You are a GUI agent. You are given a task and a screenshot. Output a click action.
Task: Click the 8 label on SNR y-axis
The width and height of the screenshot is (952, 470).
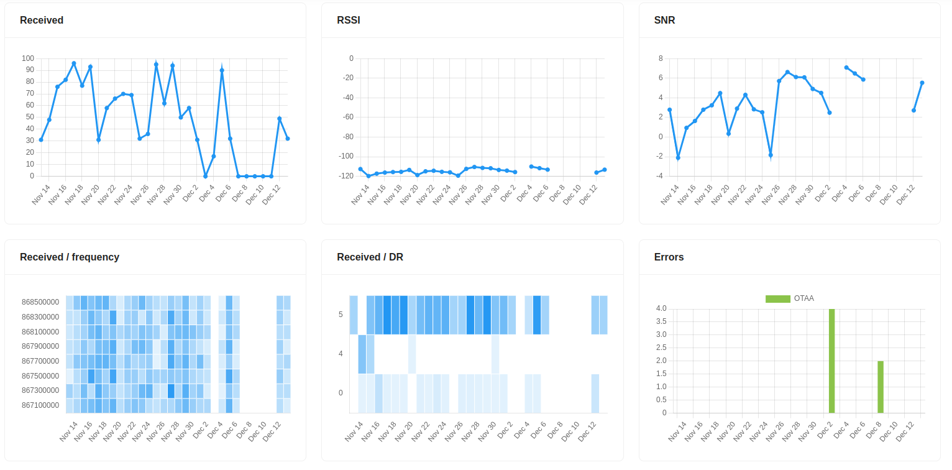tap(660, 58)
